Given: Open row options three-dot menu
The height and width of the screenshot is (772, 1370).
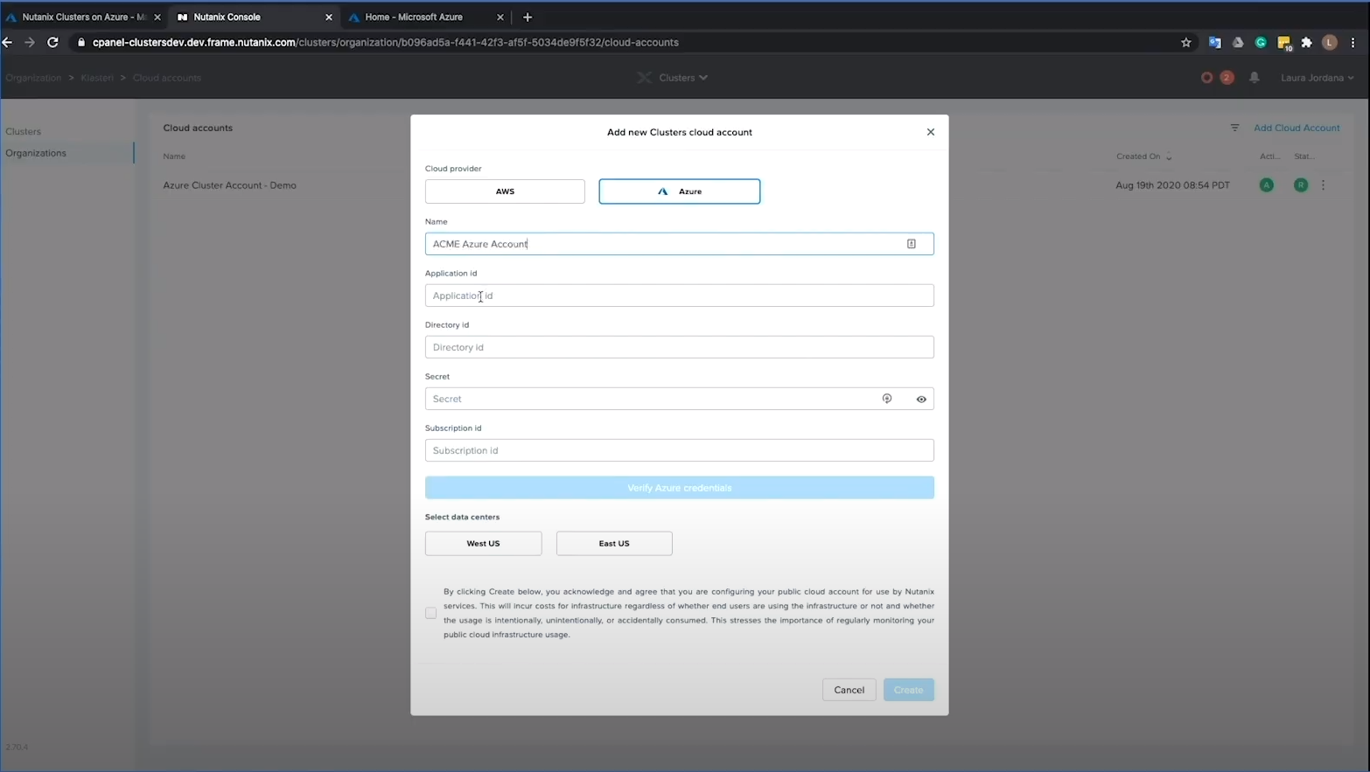Looking at the screenshot, I should tap(1323, 185).
